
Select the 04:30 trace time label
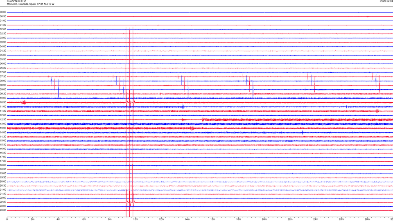(3, 51)
